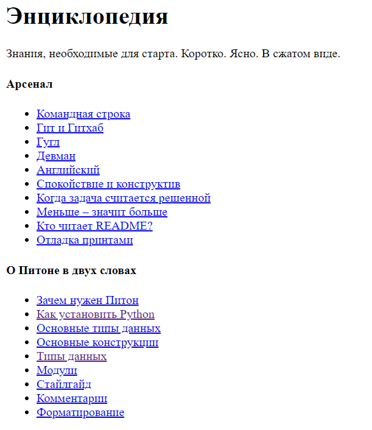The height and width of the screenshot is (430, 372).
Task: Open the visited Типы данных link
Action: 72,356
